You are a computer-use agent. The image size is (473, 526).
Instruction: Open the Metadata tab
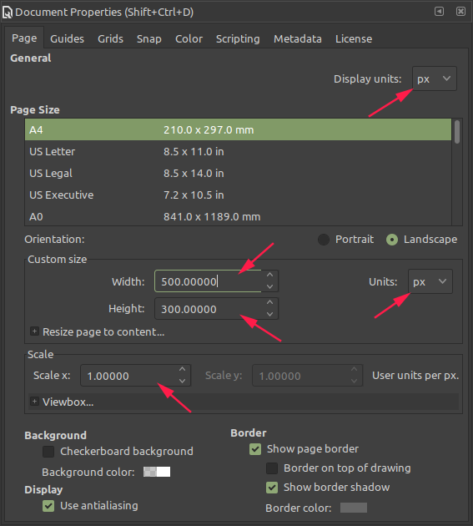(x=297, y=39)
